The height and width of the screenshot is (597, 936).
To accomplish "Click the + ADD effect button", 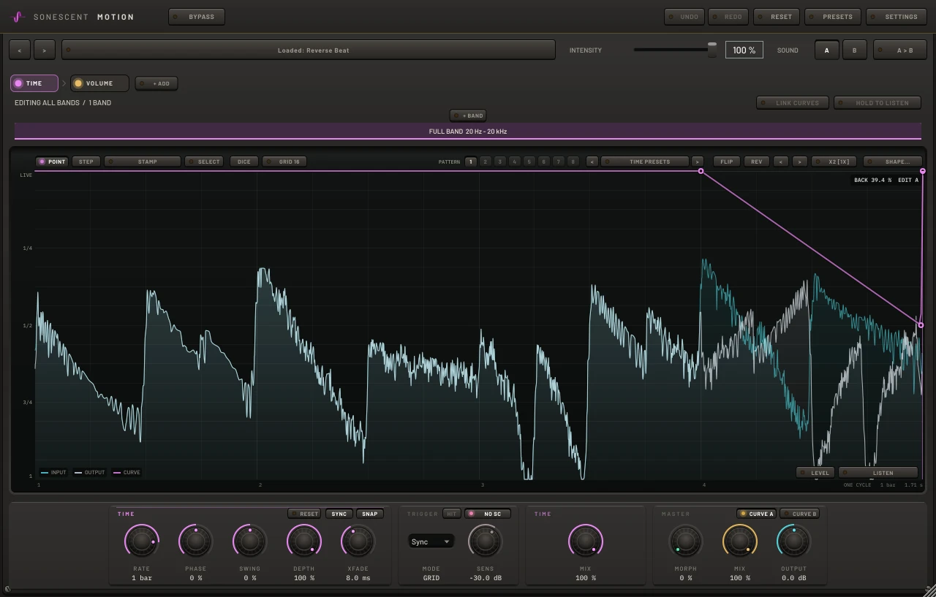I will tap(156, 83).
